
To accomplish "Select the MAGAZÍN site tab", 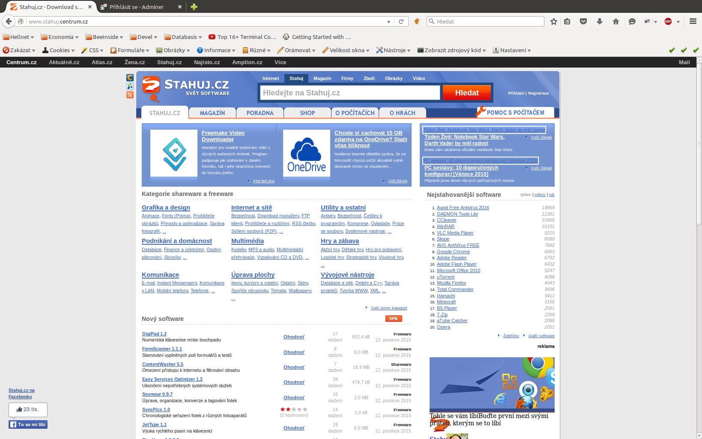I will click(x=212, y=113).
